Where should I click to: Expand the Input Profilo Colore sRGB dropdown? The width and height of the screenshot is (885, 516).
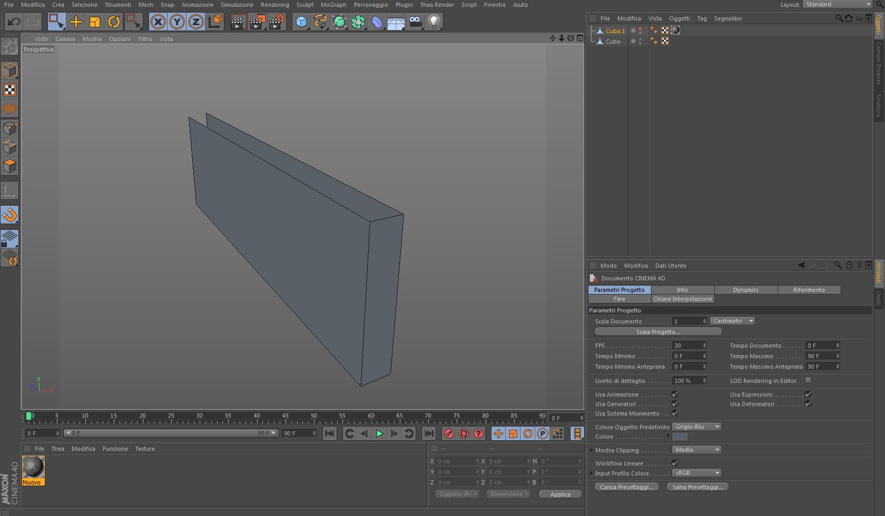pos(697,473)
